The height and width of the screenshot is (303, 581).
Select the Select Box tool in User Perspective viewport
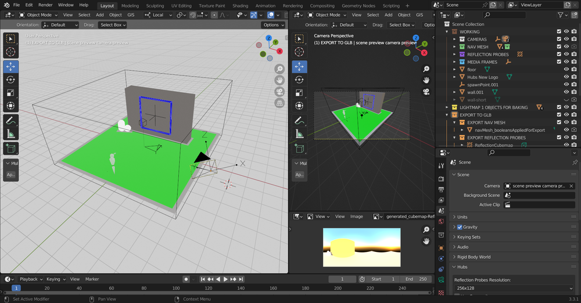pos(10,39)
